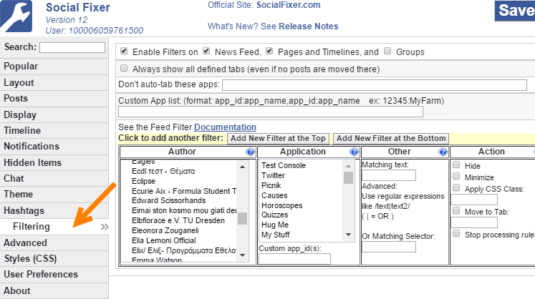The image size is (535, 299).
Task: Check the Hide action checkbox
Action: 456,165
